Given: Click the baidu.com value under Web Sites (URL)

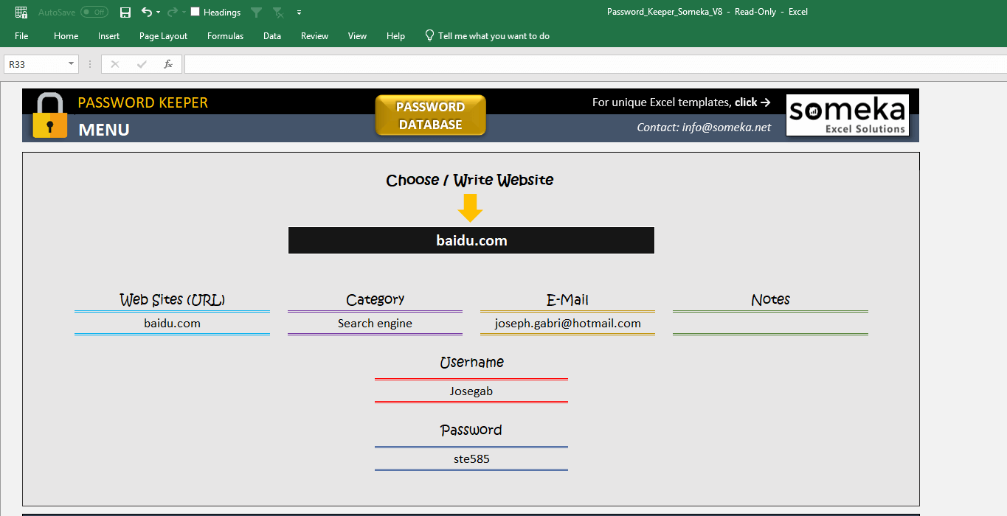Looking at the screenshot, I should point(172,324).
